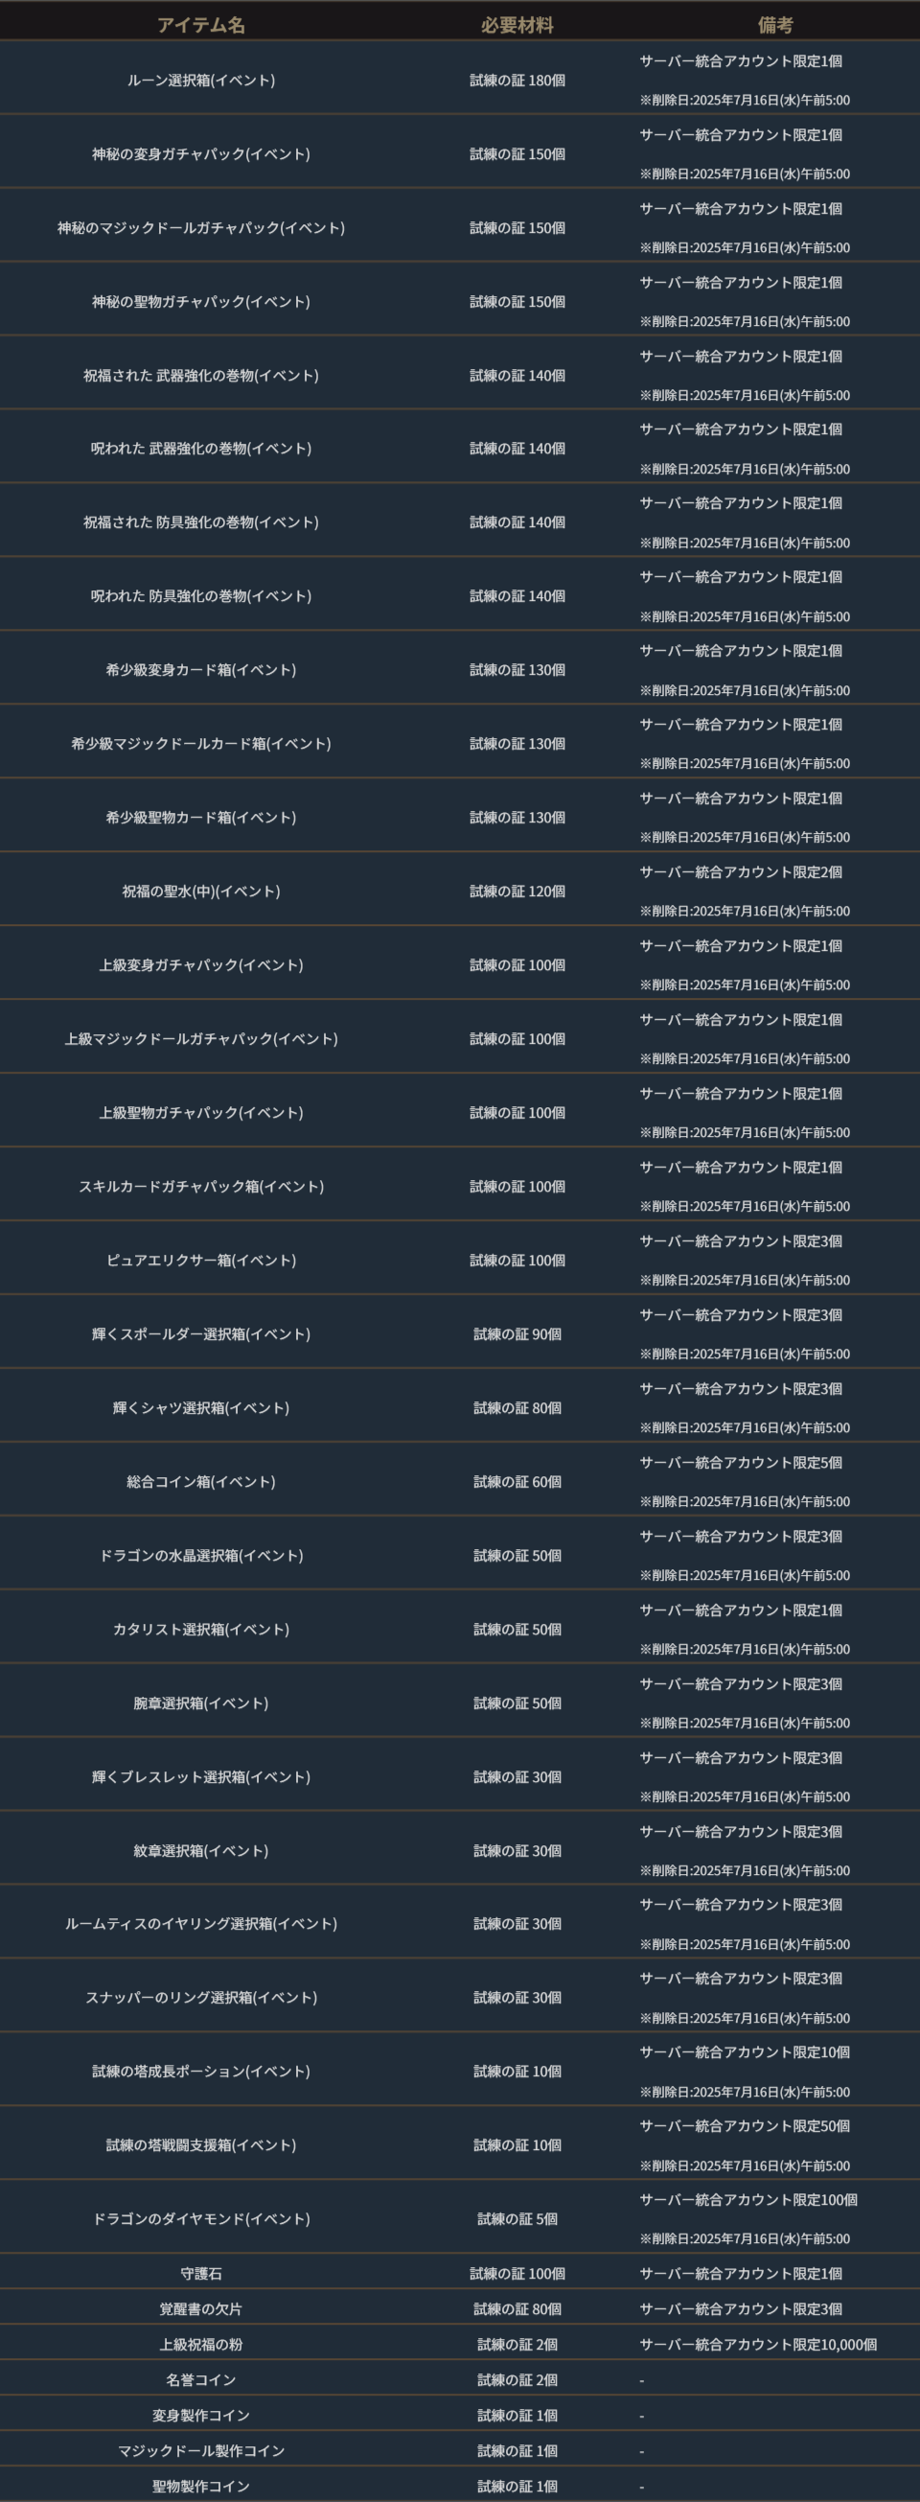The width and height of the screenshot is (920, 2502).
Task: Click the 備考 column header
Action: pyautogui.click(x=775, y=25)
